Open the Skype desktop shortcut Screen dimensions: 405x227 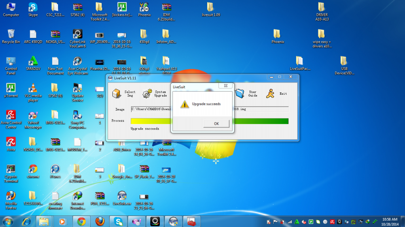(x=33, y=10)
